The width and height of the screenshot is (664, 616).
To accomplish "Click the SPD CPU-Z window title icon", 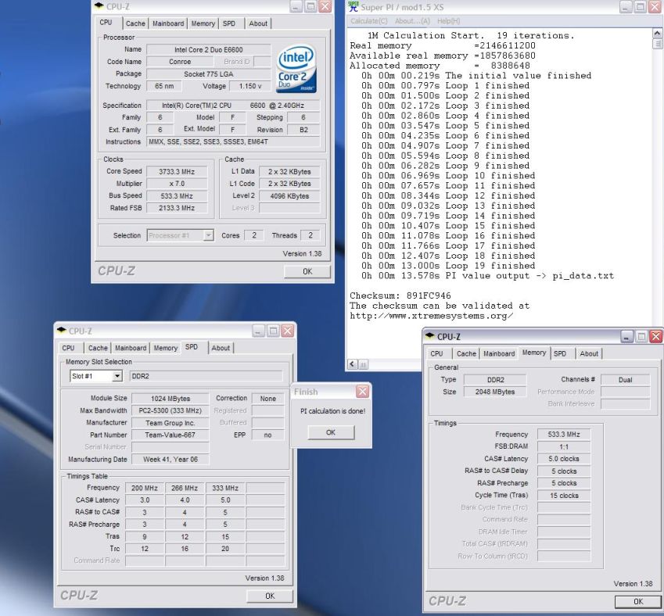I will tap(62, 330).
